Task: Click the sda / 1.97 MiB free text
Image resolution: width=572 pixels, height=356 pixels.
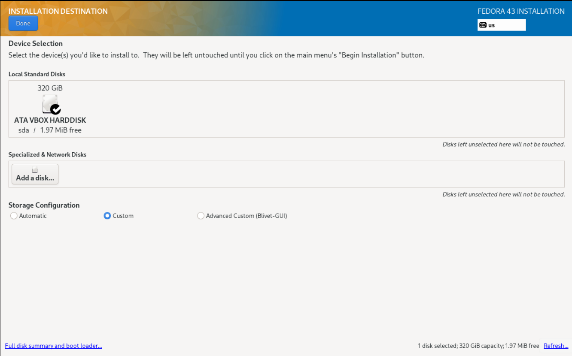Action: (x=50, y=130)
